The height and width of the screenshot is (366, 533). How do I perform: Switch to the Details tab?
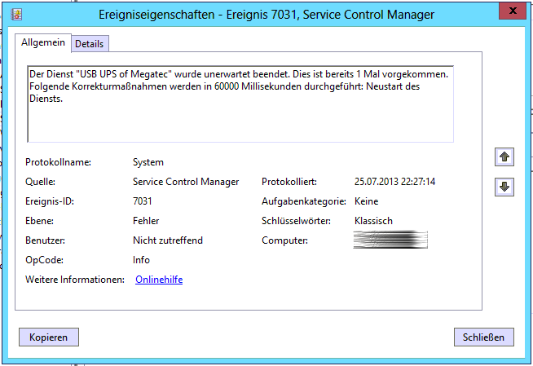tap(89, 44)
